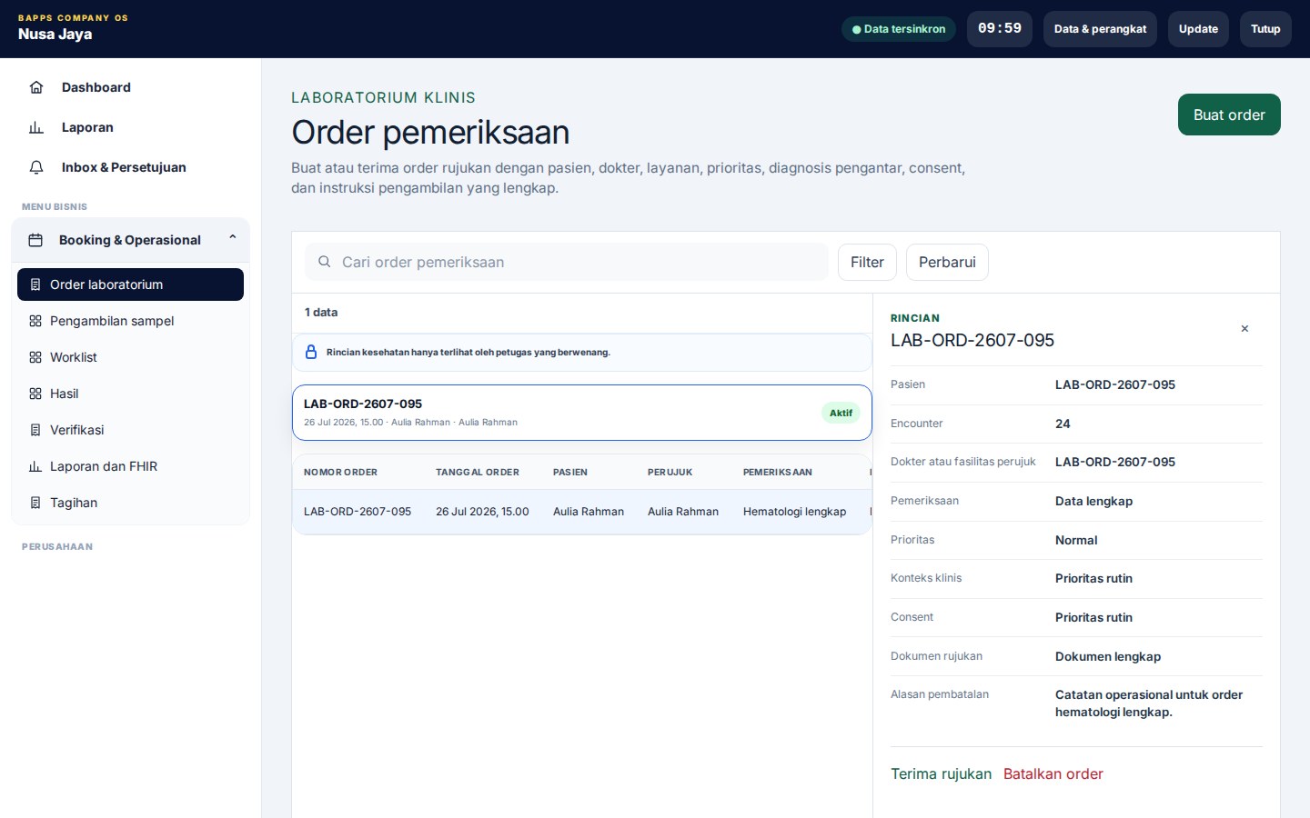Click the Booking & Operasional calendar icon
This screenshot has height=818, width=1310.
[x=35, y=240]
